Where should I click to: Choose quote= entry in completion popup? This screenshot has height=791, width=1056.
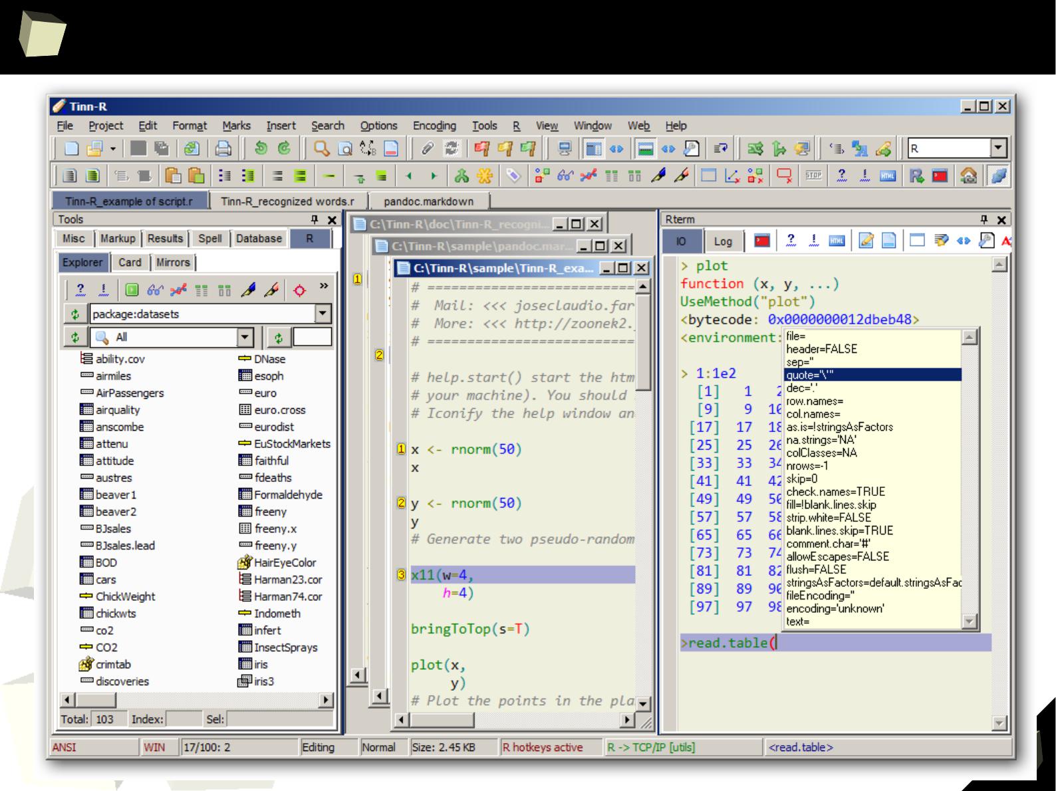click(x=872, y=375)
